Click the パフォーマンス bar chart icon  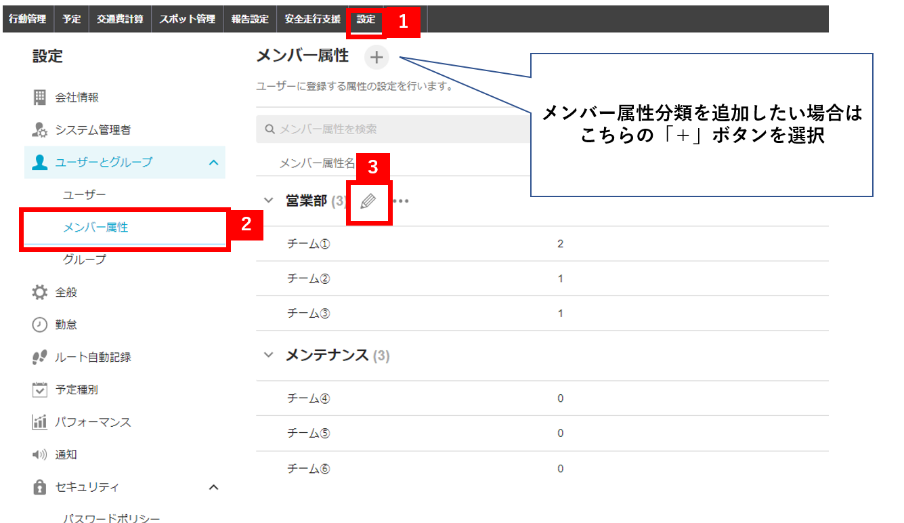(x=40, y=422)
